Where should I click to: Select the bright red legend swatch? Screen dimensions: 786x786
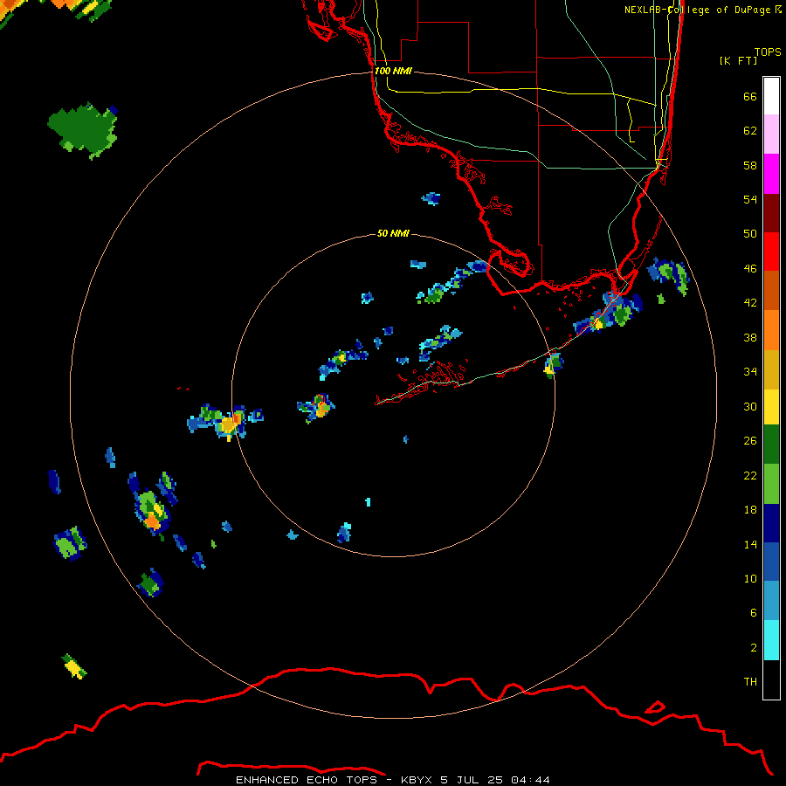pyautogui.click(x=771, y=252)
